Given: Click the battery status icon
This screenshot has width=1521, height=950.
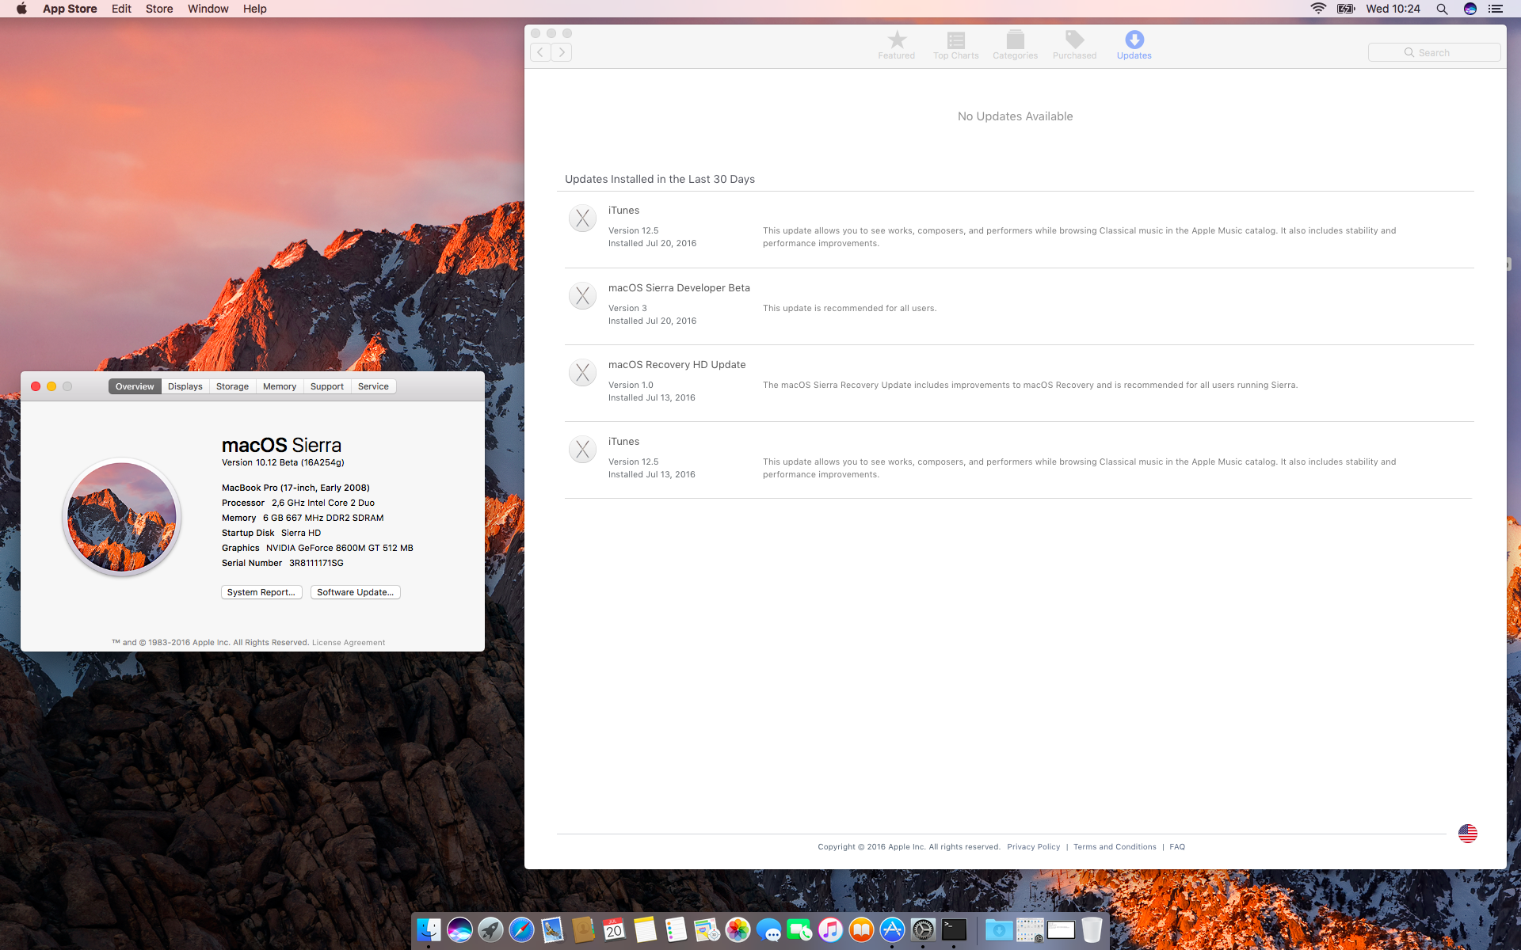Looking at the screenshot, I should coord(1346,9).
